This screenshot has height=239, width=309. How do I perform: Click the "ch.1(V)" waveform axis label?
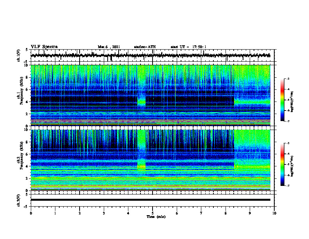18,55
